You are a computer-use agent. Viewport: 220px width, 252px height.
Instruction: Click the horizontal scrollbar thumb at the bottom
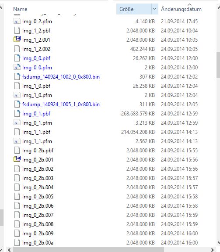coord(88,250)
